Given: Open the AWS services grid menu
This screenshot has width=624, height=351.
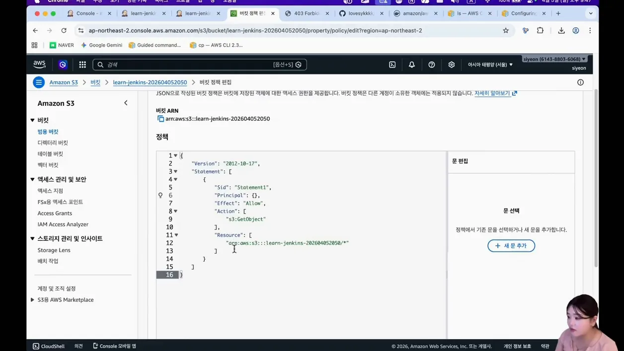Looking at the screenshot, I should tap(82, 65).
